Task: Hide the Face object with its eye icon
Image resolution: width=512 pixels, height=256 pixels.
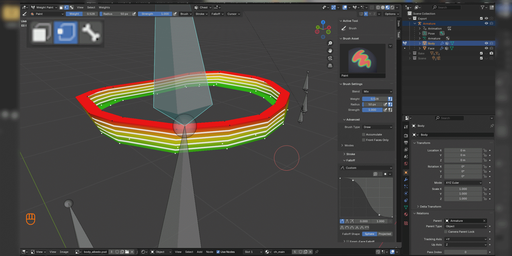Action: tap(486, 48)
